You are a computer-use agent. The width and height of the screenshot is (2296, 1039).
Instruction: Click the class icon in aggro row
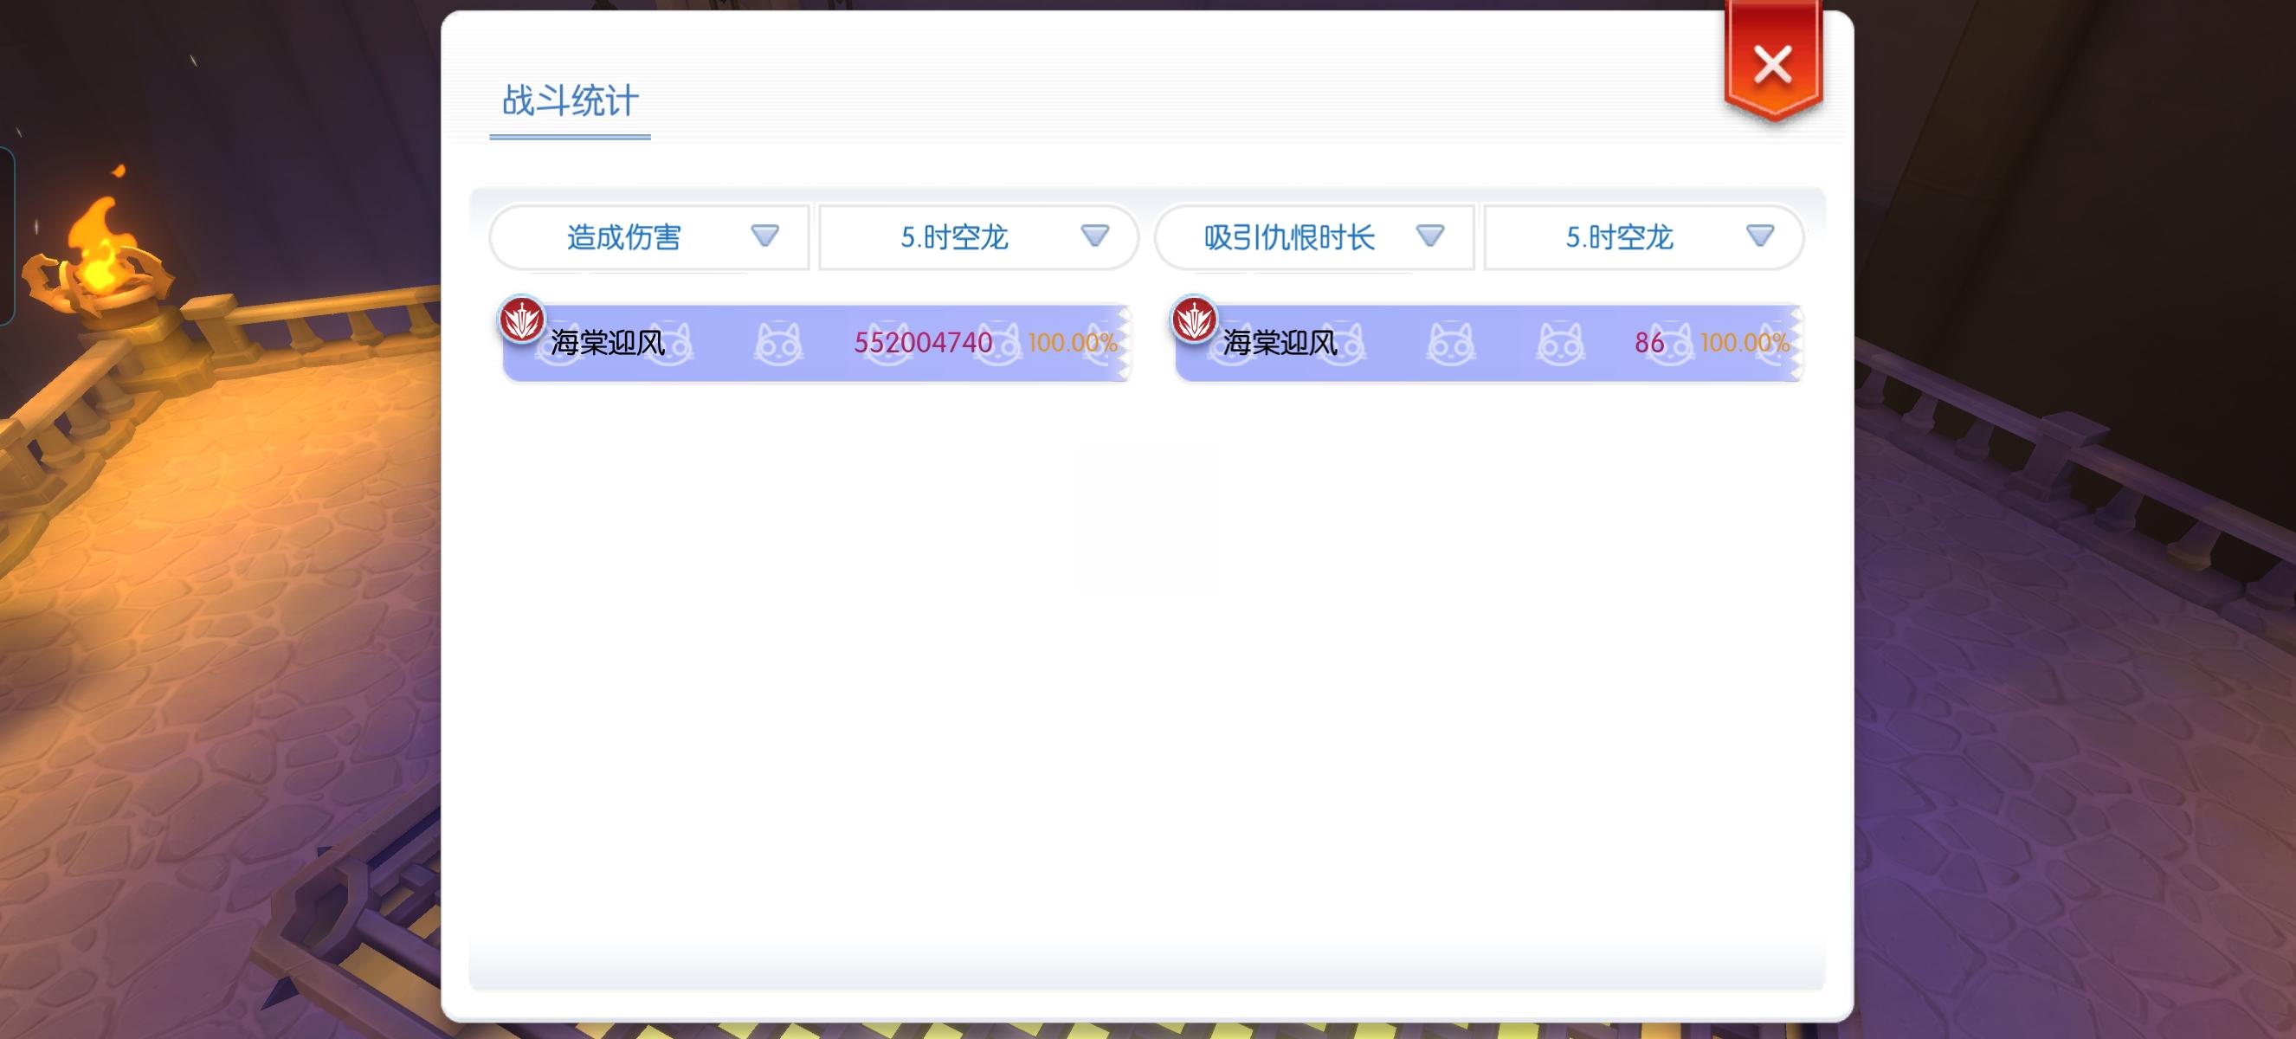coord(1195,319)
